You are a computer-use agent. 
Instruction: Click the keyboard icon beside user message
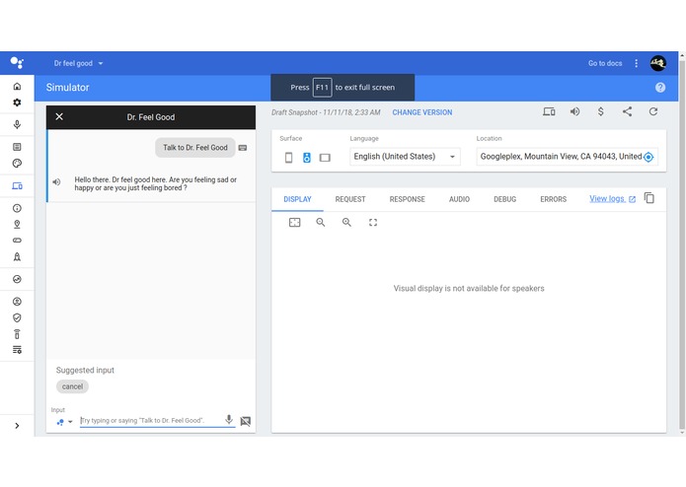coord(243,148)
